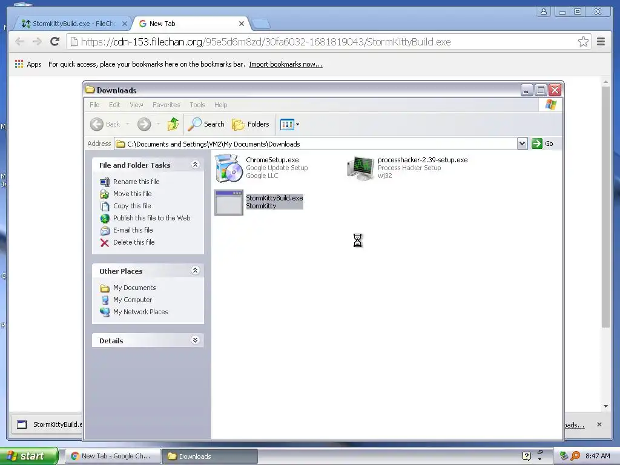This screenshot has height=465, width=620.
Task: Go to My Network Places
Action: 140,312
